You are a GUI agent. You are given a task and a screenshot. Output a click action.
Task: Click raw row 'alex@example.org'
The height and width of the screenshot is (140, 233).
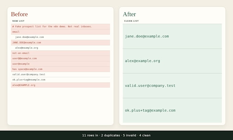61,48
